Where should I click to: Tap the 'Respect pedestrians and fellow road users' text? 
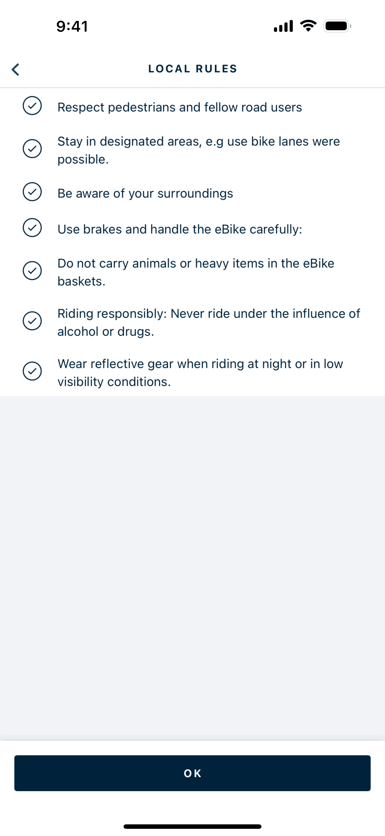click(x=180, y=107)
